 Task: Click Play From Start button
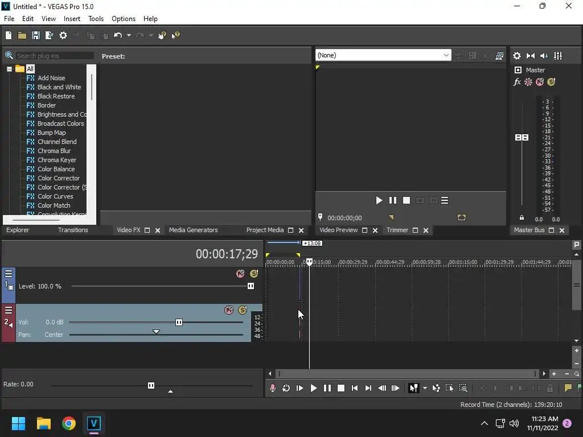299,388
